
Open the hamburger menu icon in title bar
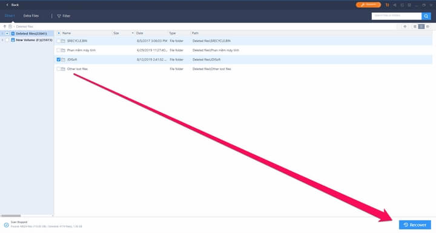409,5
